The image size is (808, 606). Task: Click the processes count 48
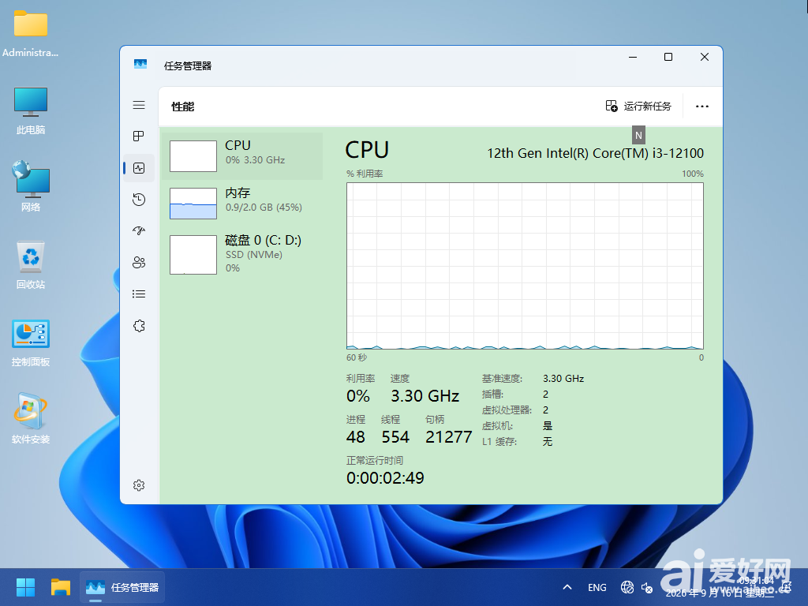pyautogui.click(x=356, y=437)
